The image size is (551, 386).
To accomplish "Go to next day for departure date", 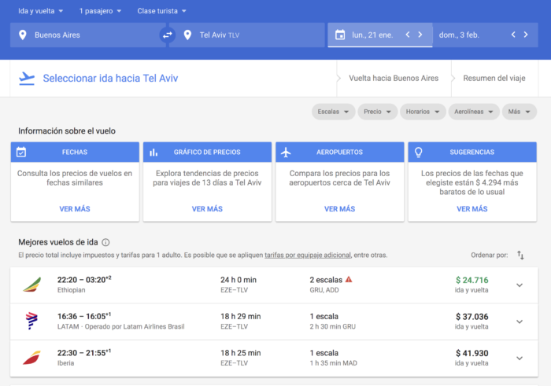I will pyautogui.click(x=420, y=35).
